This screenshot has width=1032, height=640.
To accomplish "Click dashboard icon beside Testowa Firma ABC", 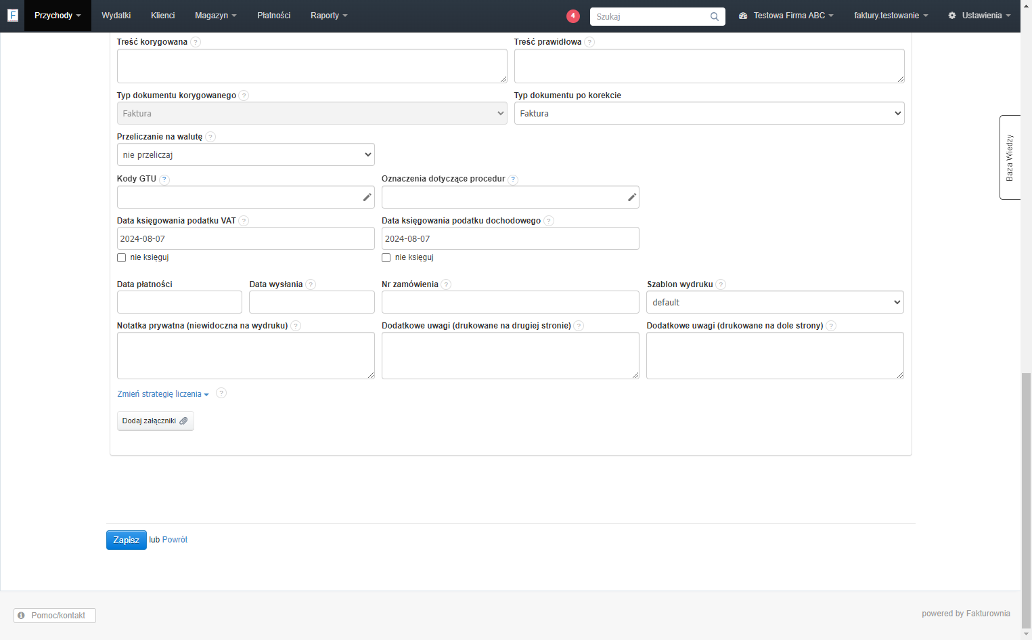I will (x=743, y=16).
